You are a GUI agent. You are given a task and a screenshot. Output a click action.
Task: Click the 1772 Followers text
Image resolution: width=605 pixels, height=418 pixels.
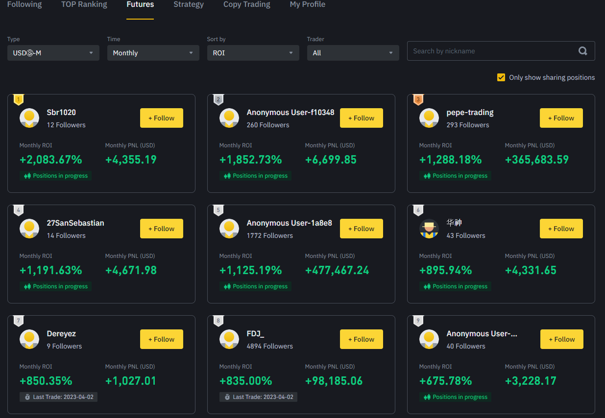(x=270, y=235)
